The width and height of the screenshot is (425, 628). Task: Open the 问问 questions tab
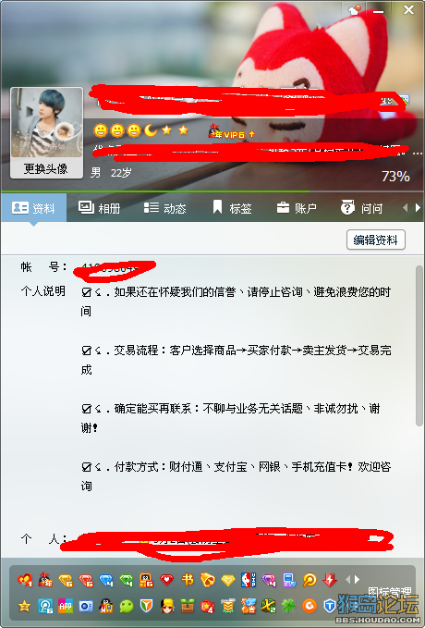[x=362, y=208]
